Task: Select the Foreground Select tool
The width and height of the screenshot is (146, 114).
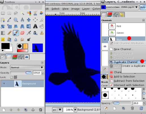Action: [x=42, y=13]
